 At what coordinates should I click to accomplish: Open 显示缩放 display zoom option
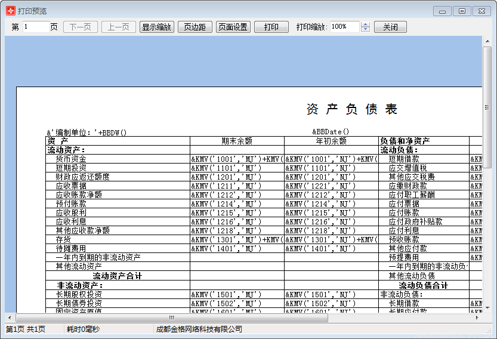156,27
